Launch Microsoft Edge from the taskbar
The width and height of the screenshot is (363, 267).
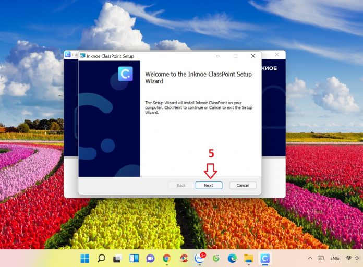232,258
